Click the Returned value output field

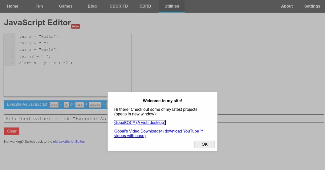point(164,118)
